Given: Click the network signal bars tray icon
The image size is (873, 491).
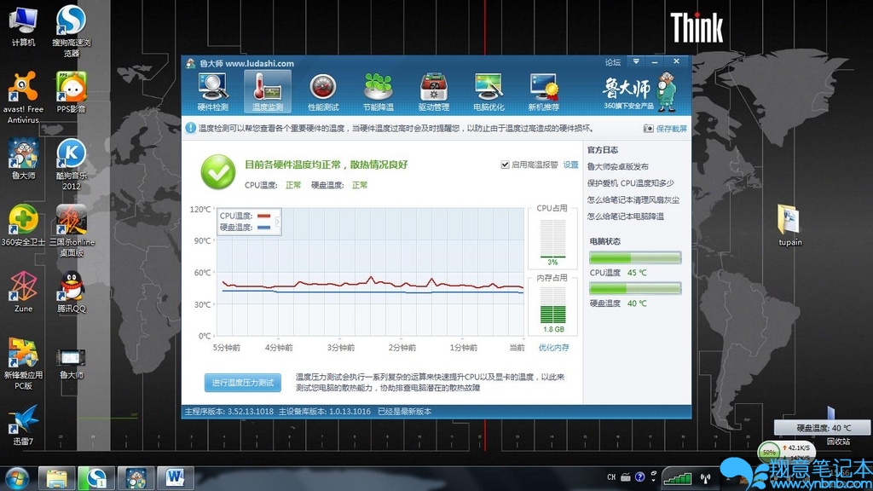Looking at the screenshot, I should 677,477.
